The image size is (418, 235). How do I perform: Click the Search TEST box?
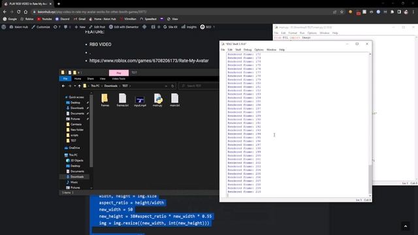(199, 86)
